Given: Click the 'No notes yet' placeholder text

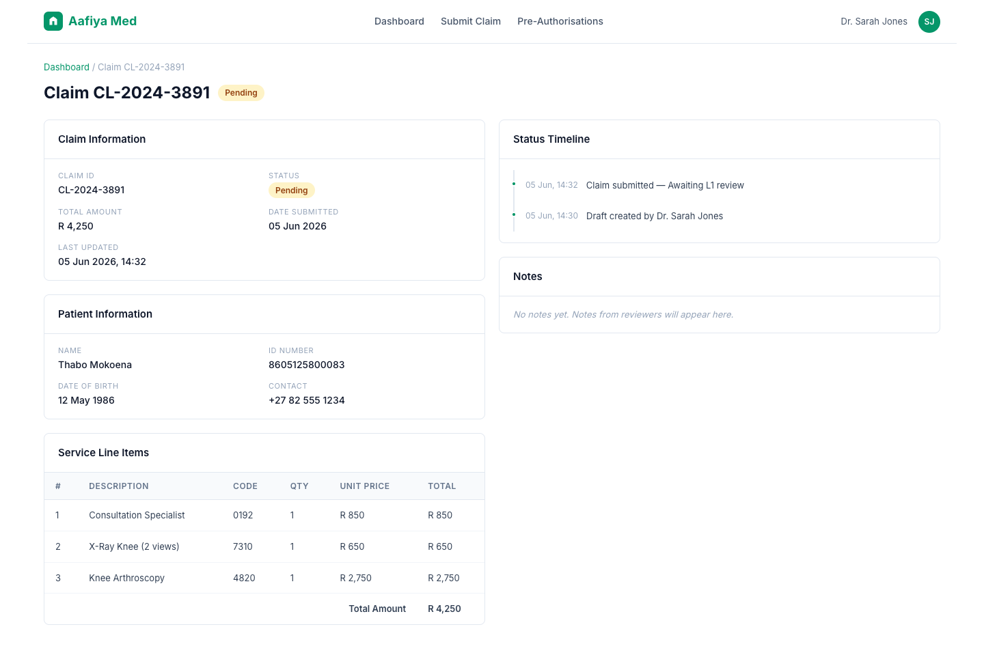Looking at the screenshot, I should click(x=623, y=315).
